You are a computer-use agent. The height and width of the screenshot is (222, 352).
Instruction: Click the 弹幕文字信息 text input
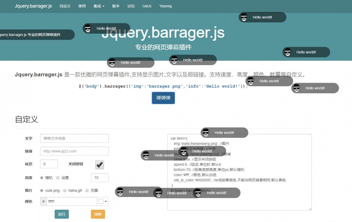pos(74,138)
